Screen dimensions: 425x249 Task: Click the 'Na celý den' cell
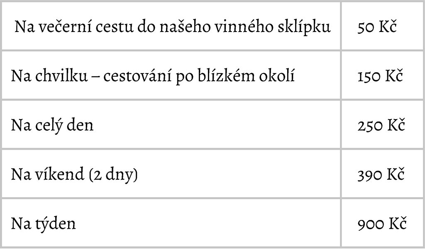point(171,124)
